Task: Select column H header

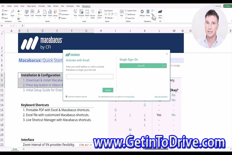Action: click(101, 31)
